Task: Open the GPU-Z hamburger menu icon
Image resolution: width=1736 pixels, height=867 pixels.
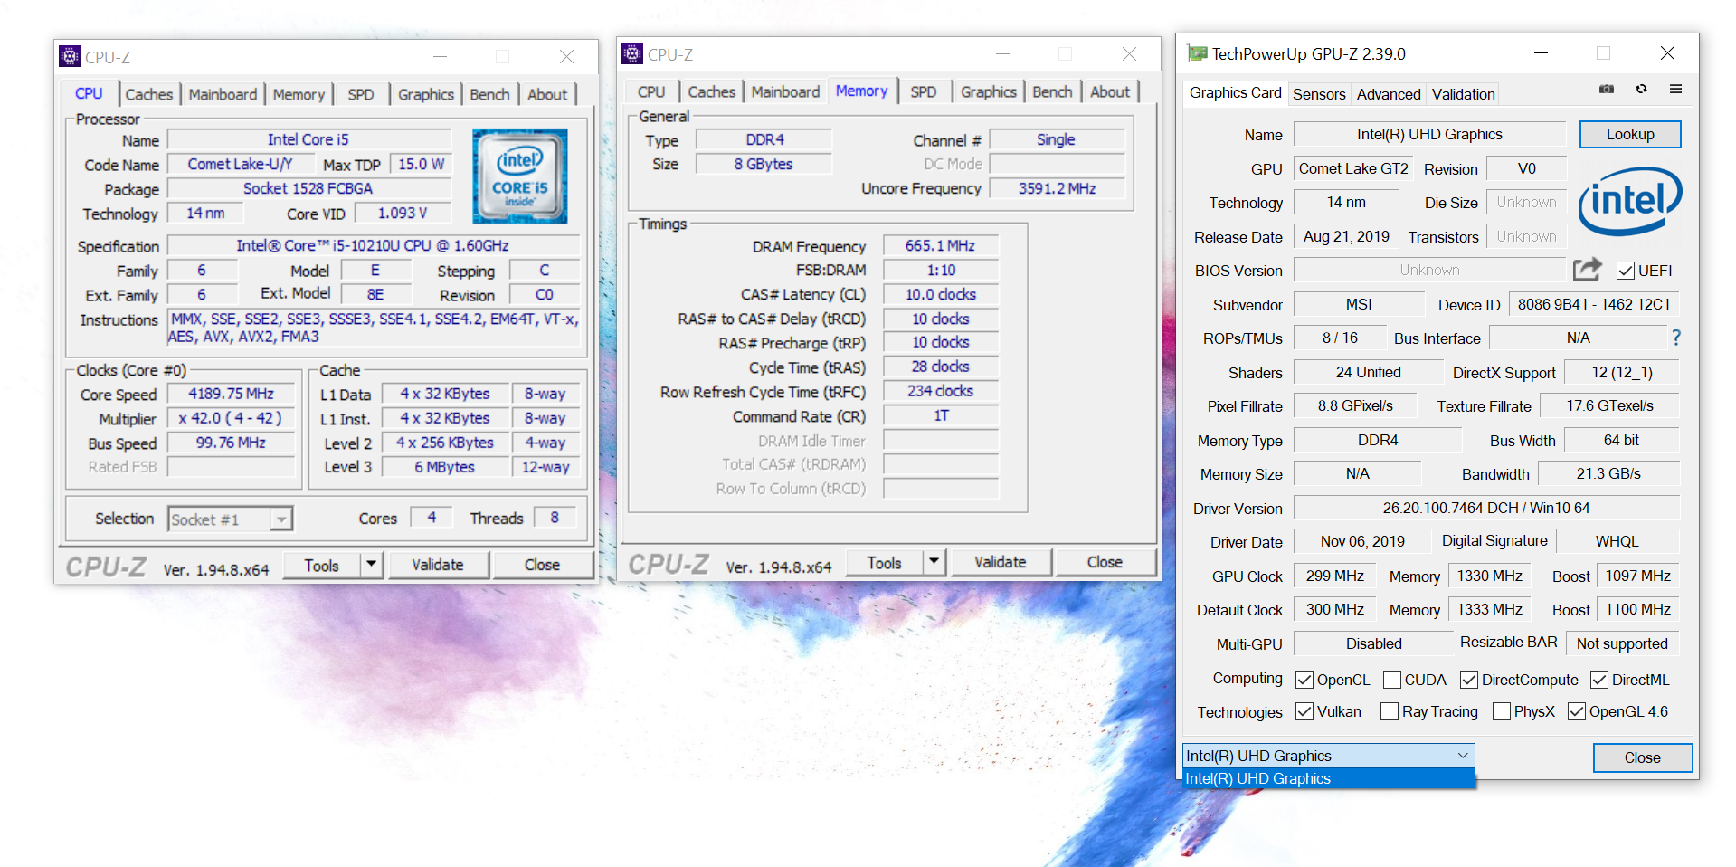Action: [1675, 89]
